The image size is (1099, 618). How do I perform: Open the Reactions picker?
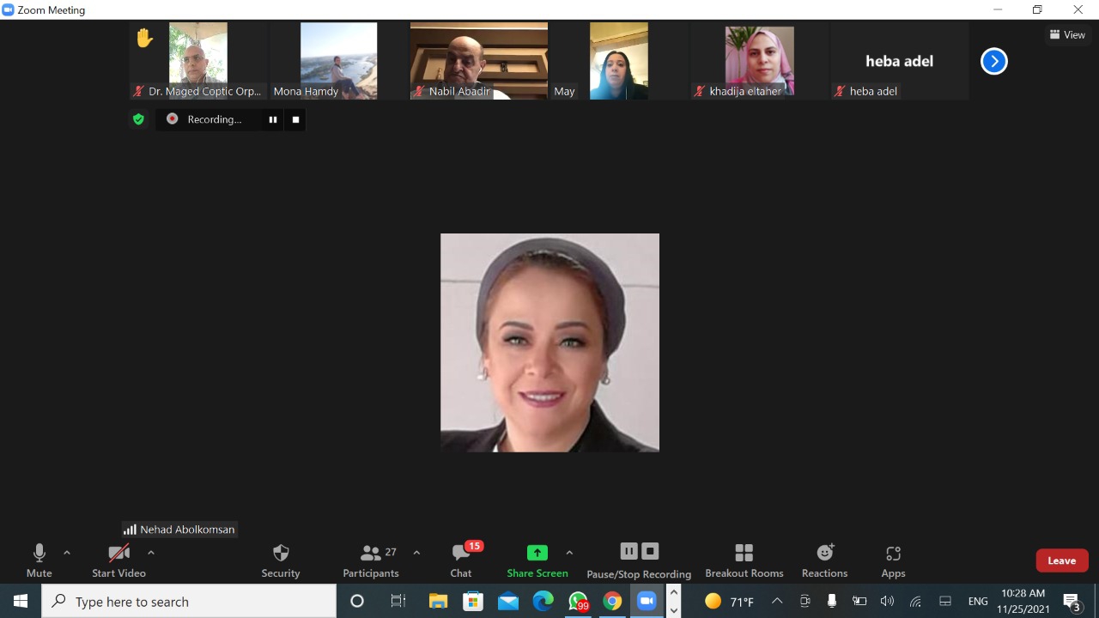(824, 560)
